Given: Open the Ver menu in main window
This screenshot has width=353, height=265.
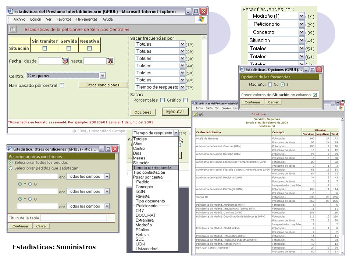Looking at the screenshot, I should 49,20.
